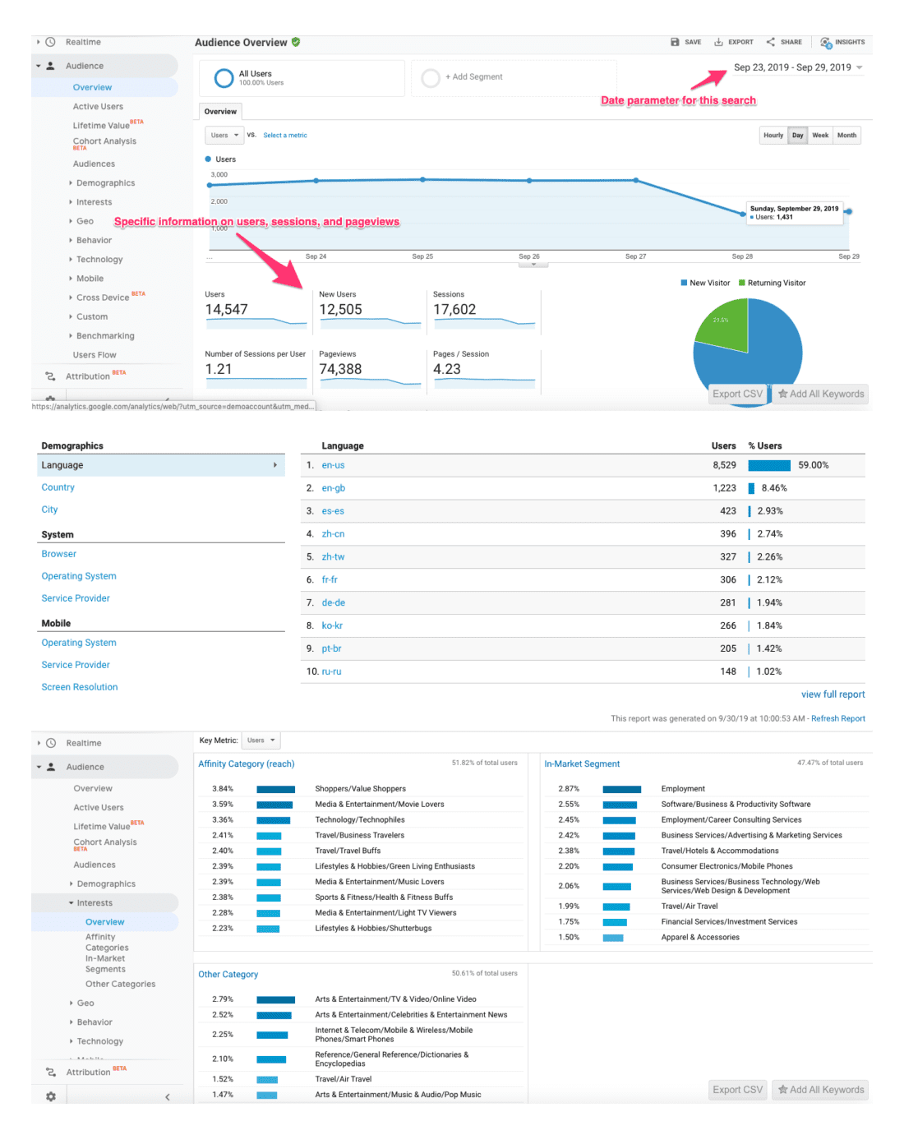Share this Audience Overview report
The height and width of the screenshot is (1121, 904).
tap(782, 42)
